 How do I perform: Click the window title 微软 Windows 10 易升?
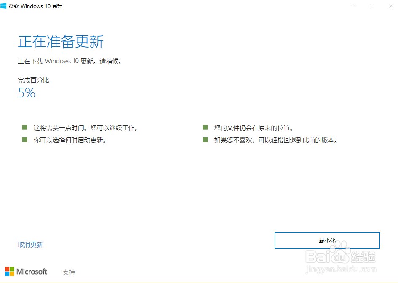[35, 6]
